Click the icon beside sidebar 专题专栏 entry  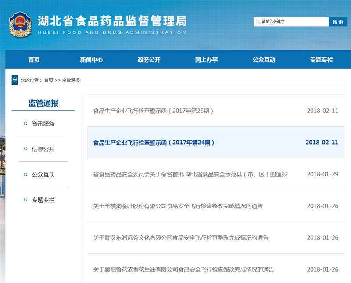[25, 200]
